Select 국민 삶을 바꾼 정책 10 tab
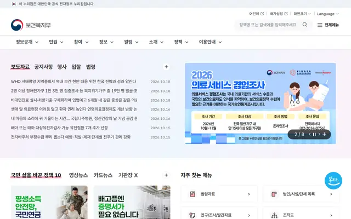This screenshot has height=219, width=351. pos(36,175)
